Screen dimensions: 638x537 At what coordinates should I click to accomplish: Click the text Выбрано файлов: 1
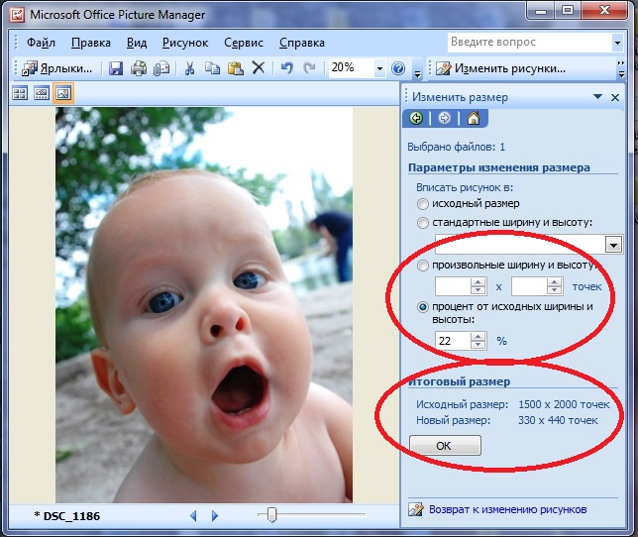(456, 147)
